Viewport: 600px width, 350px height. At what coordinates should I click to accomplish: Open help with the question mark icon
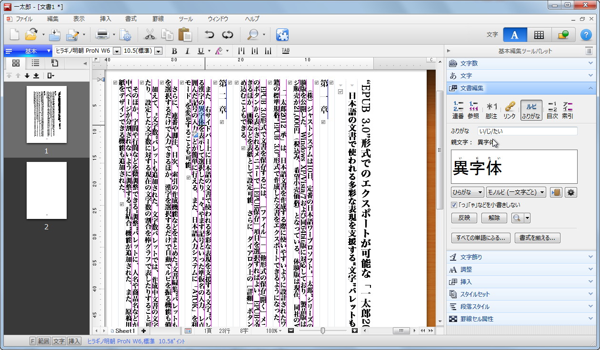coord(585,35)
